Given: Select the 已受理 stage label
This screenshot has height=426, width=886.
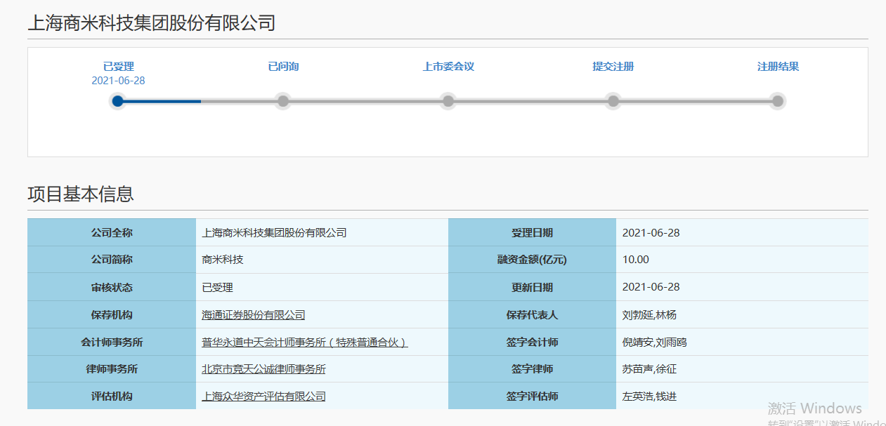Looking at the screenshot, I should point(118,67).
